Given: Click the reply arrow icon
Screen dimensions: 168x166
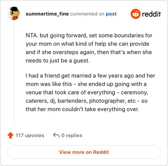Looking at the screenshot, I should point(56,135).
